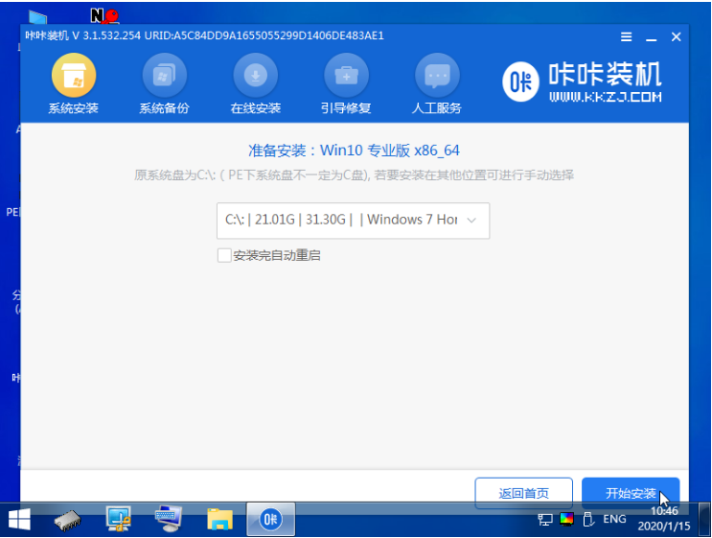Viewport: 712px width, 538px height.
Task: Open the 引导修复 (Boot Repair) tool
Action: [346, 84]
